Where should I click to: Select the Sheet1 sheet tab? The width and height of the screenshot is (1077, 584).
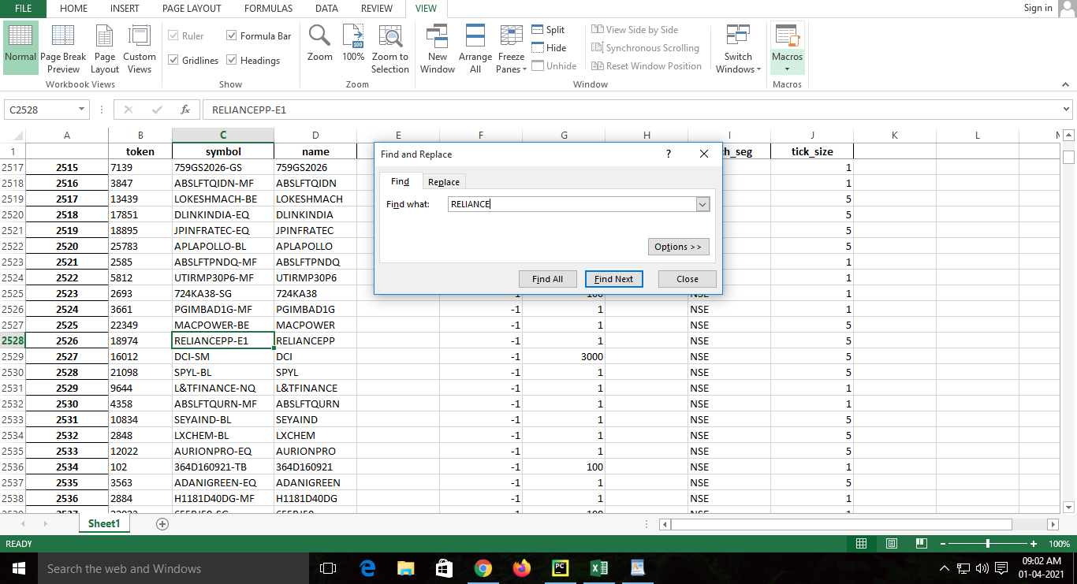point(104,523)
